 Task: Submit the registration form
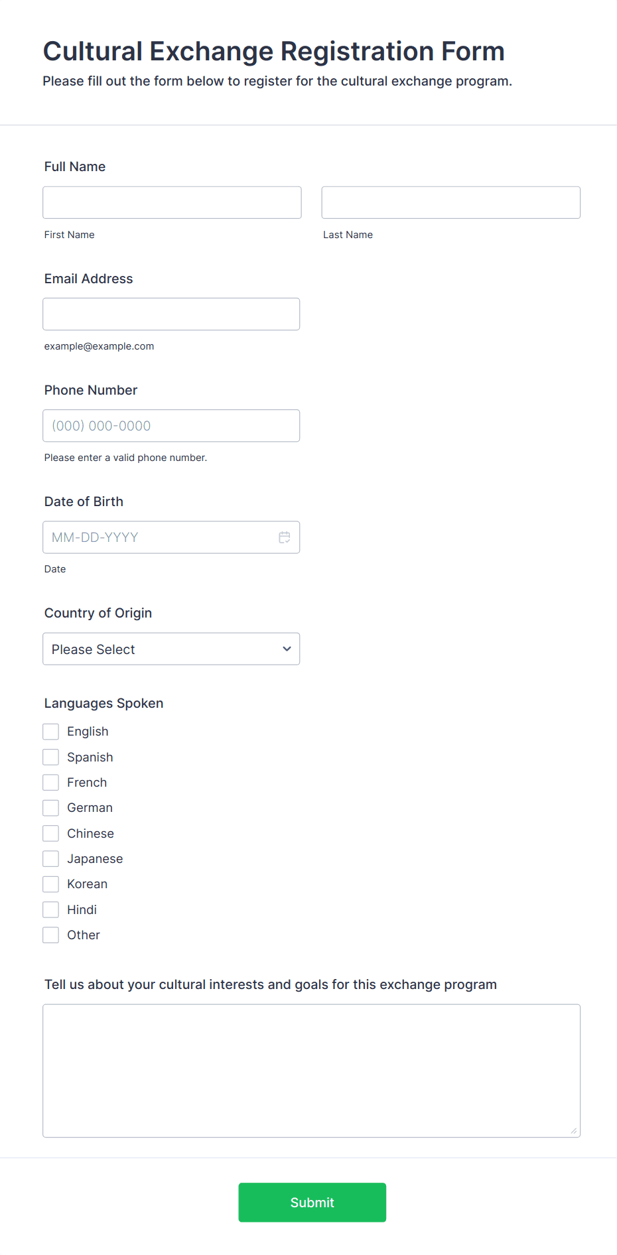point(312,1202)
